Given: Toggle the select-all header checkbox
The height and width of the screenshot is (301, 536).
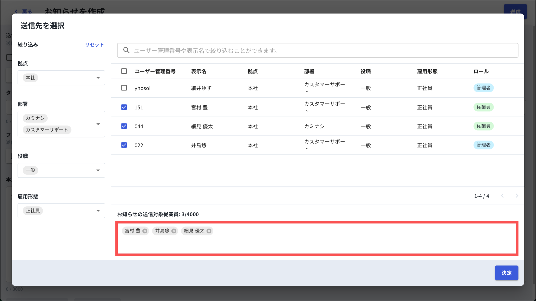Looking at the screenshot, I should (x=124, y=71).
